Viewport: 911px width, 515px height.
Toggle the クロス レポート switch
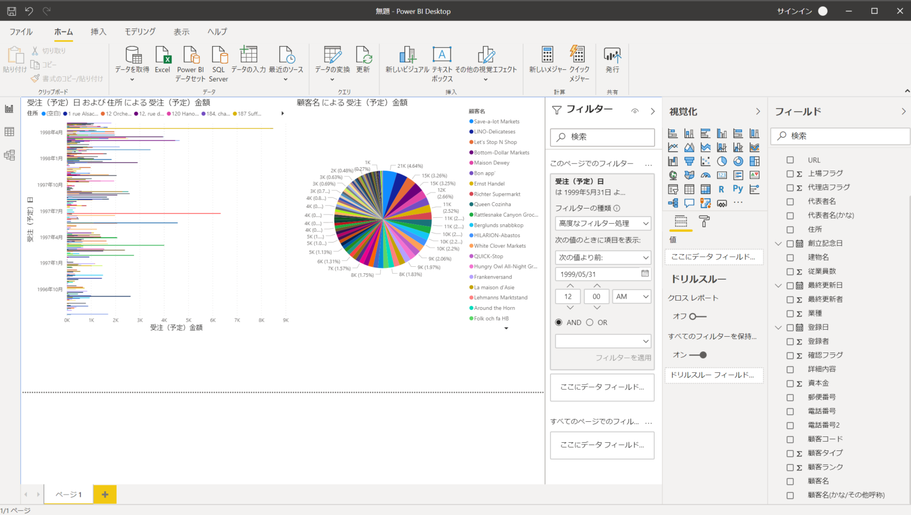pyautogui.click(x=697, y=316)
